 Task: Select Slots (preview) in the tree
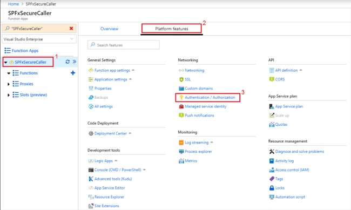point(33,94)
